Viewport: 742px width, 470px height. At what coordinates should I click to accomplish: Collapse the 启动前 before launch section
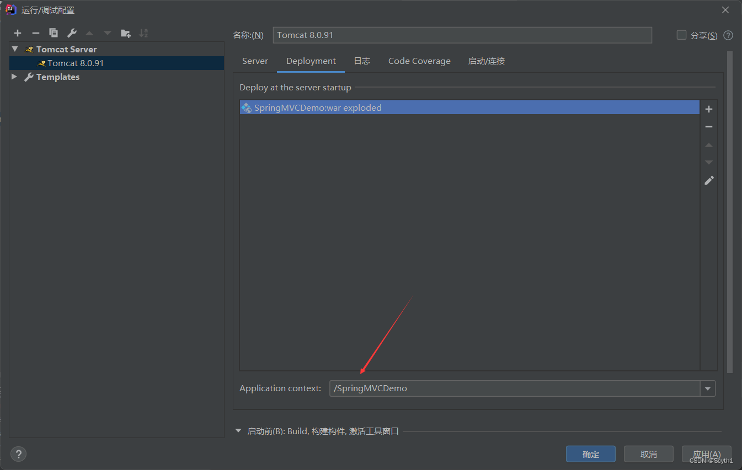[238, 431]
